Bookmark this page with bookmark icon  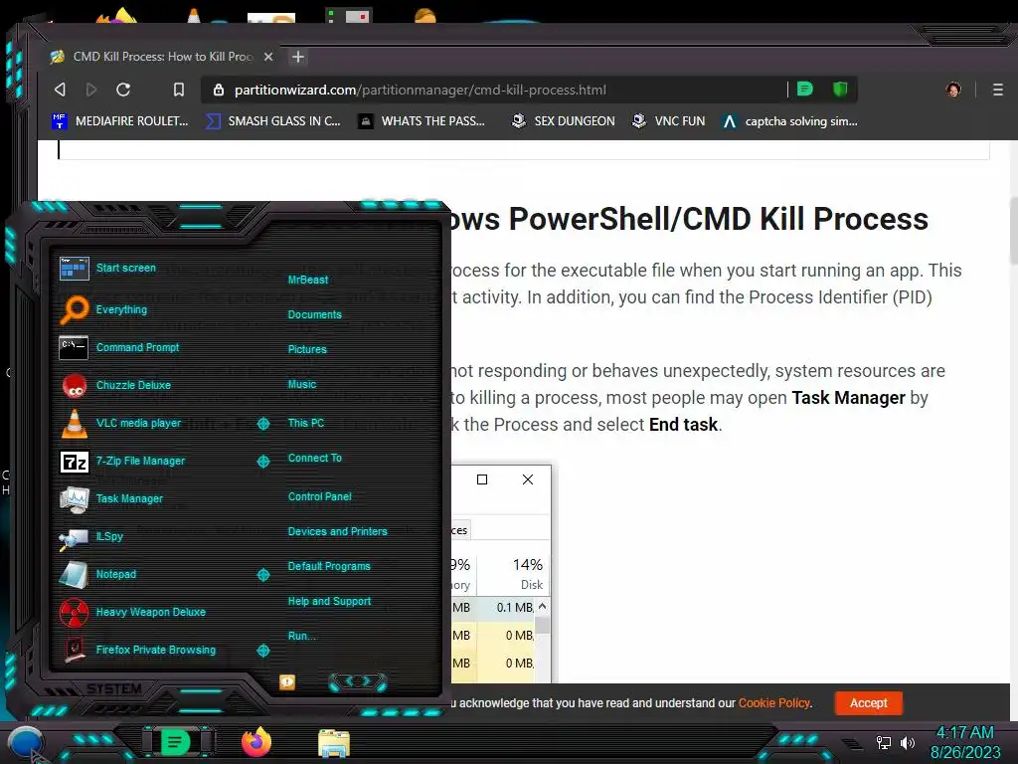click(179, 90)
